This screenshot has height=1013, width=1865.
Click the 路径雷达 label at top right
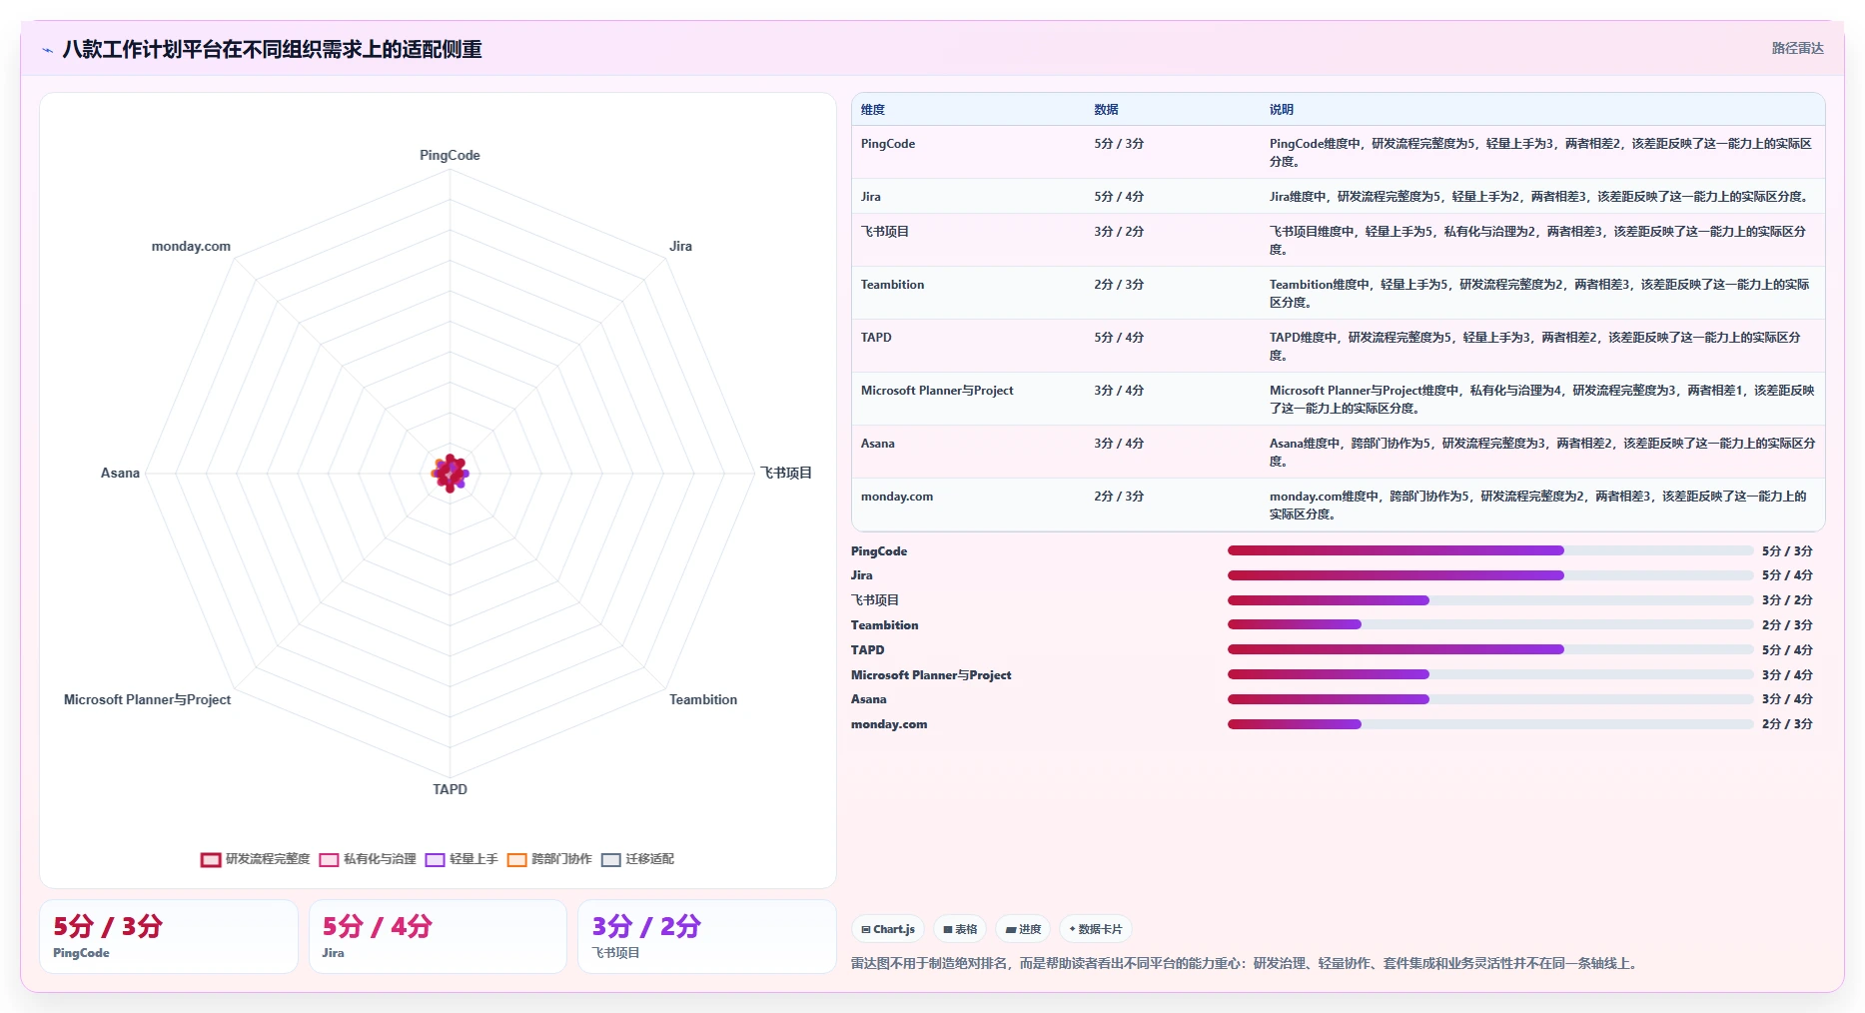(x=1797, y=48)
